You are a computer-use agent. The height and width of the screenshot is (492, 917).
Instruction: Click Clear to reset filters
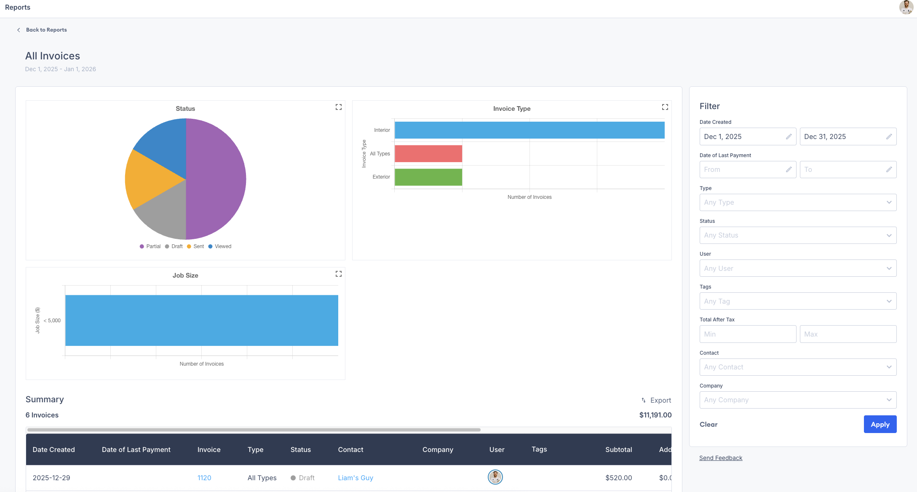click(708, 424)
